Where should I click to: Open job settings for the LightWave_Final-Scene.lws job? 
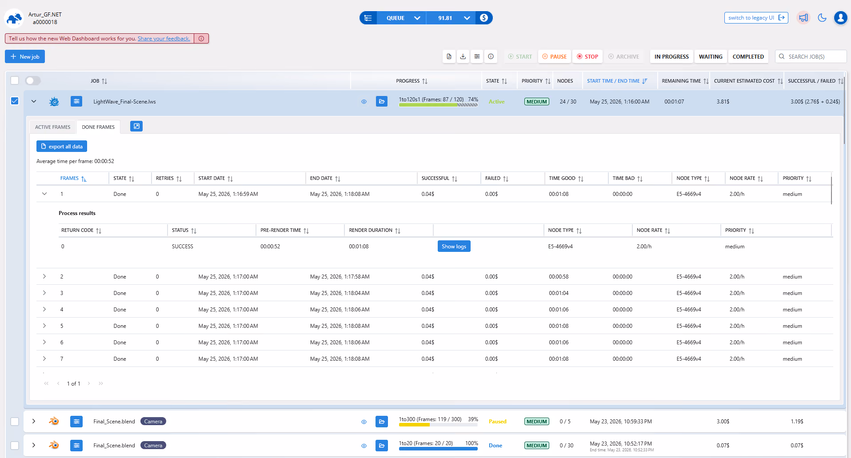76,102
